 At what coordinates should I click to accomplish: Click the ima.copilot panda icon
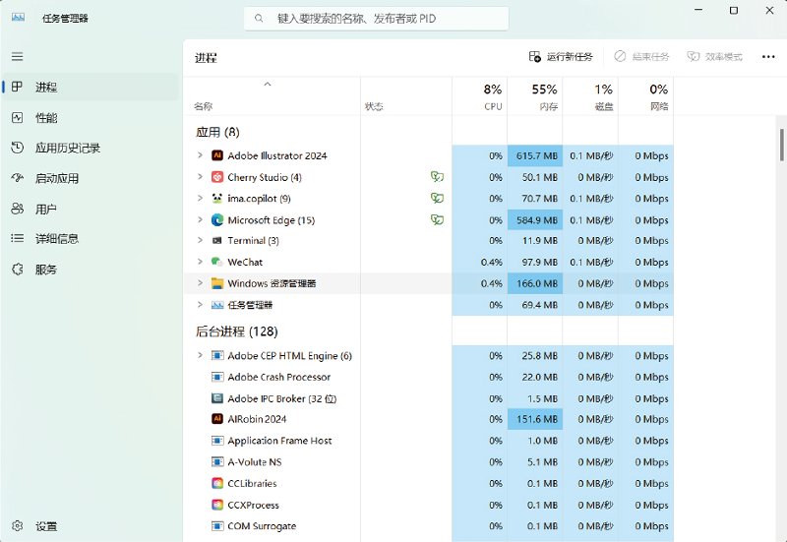pos(217,199)
